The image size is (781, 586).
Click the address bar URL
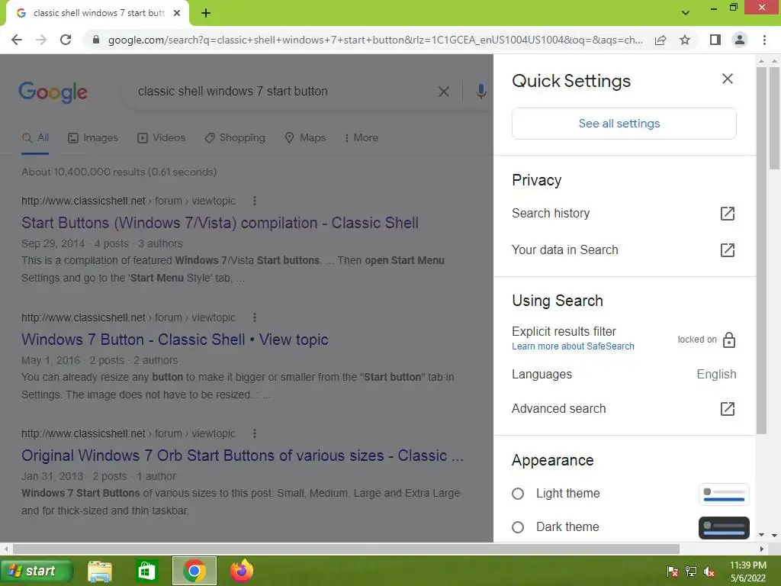tap(375, 40)
